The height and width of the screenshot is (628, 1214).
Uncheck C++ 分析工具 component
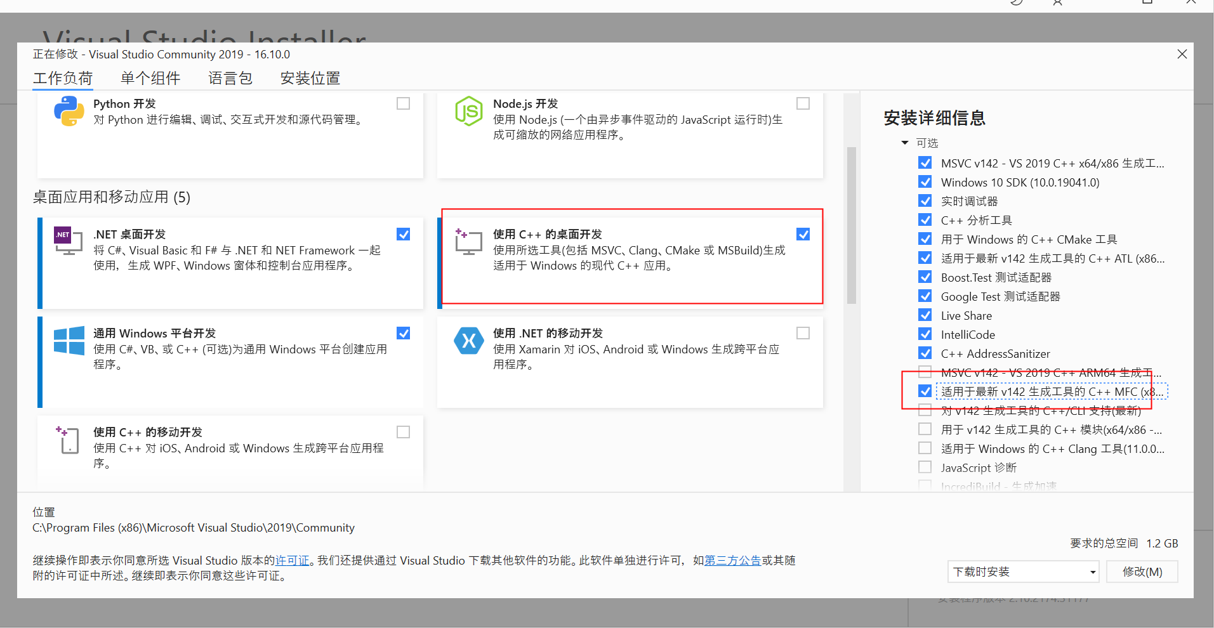tap(925, 220)
